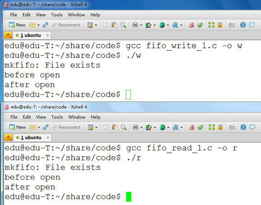
Task: Click the add tab button in bottom window
Action: pyautogui.click(x=8, y=137)
